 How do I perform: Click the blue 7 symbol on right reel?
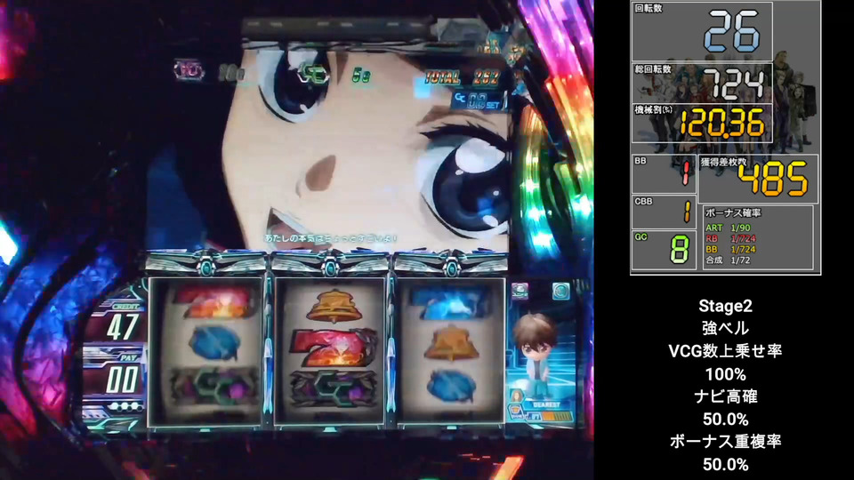(448, 302)
